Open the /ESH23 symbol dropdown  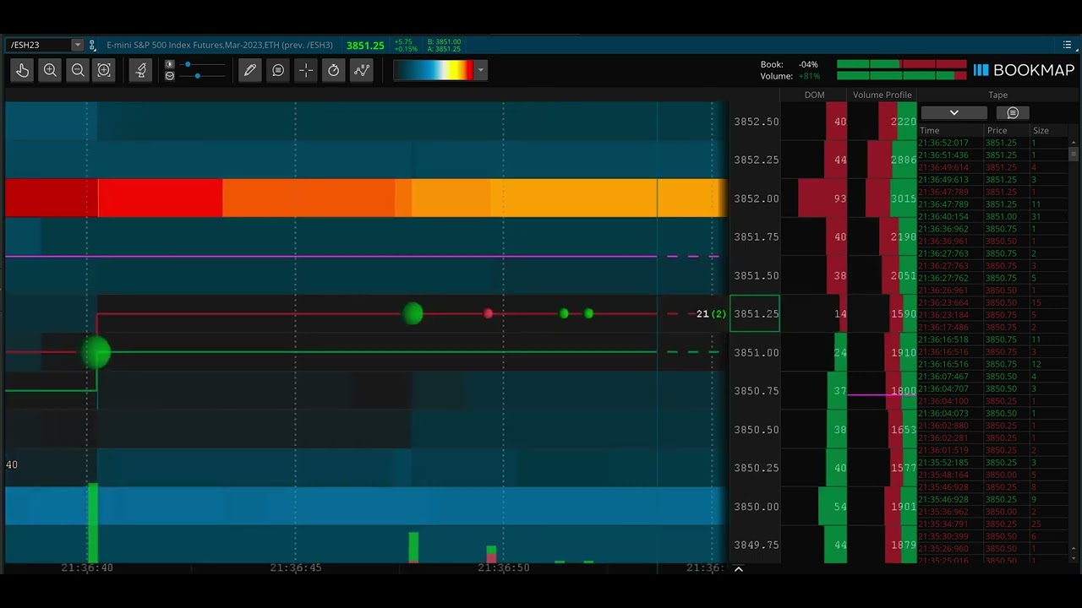point(77,45)
